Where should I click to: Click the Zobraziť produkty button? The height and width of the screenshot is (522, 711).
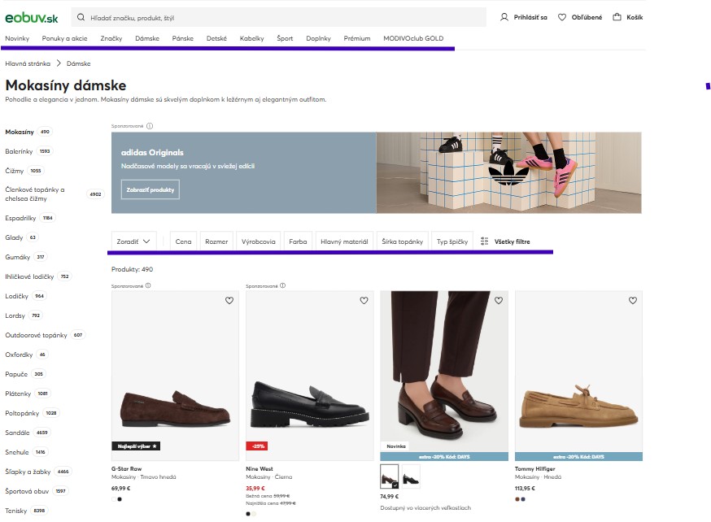(150, 189)
